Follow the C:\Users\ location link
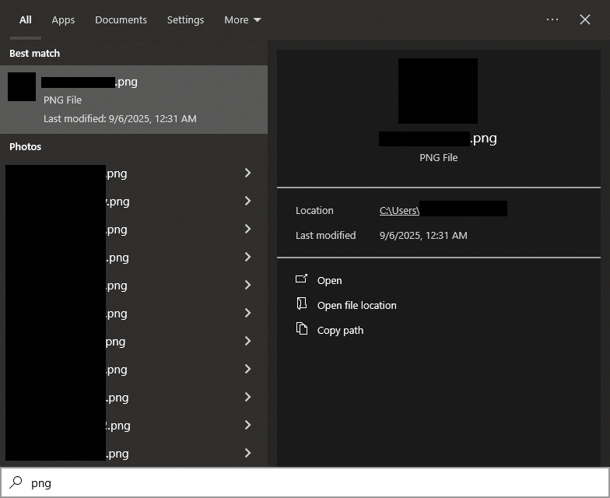The height and width of the screenshot is (498, 610). (399, 210)
